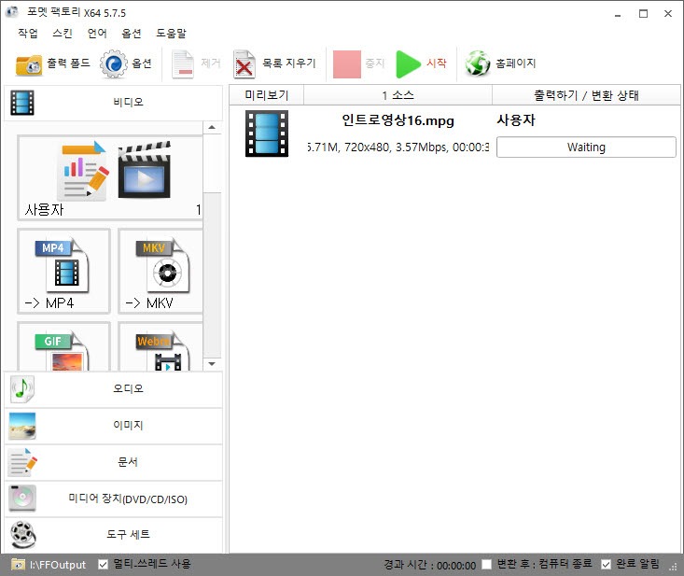
Task: Open 홈페이지 globe icon
Action: pyautogui.click(x=478, y=64)
